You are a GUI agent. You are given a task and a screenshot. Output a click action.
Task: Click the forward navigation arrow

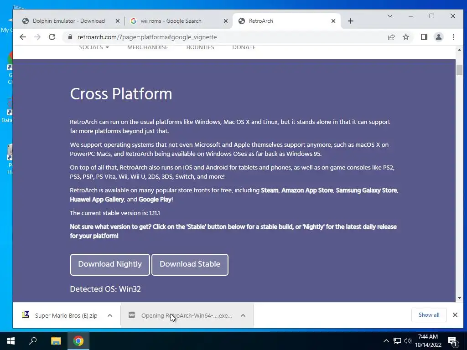[x=37, y=37]
